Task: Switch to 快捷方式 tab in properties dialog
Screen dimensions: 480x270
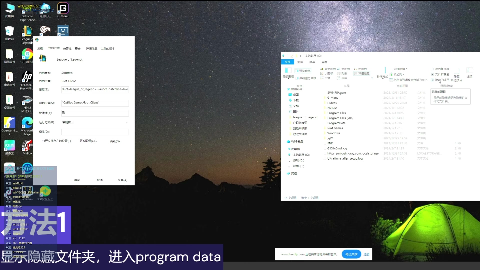Action: (54, 48)
